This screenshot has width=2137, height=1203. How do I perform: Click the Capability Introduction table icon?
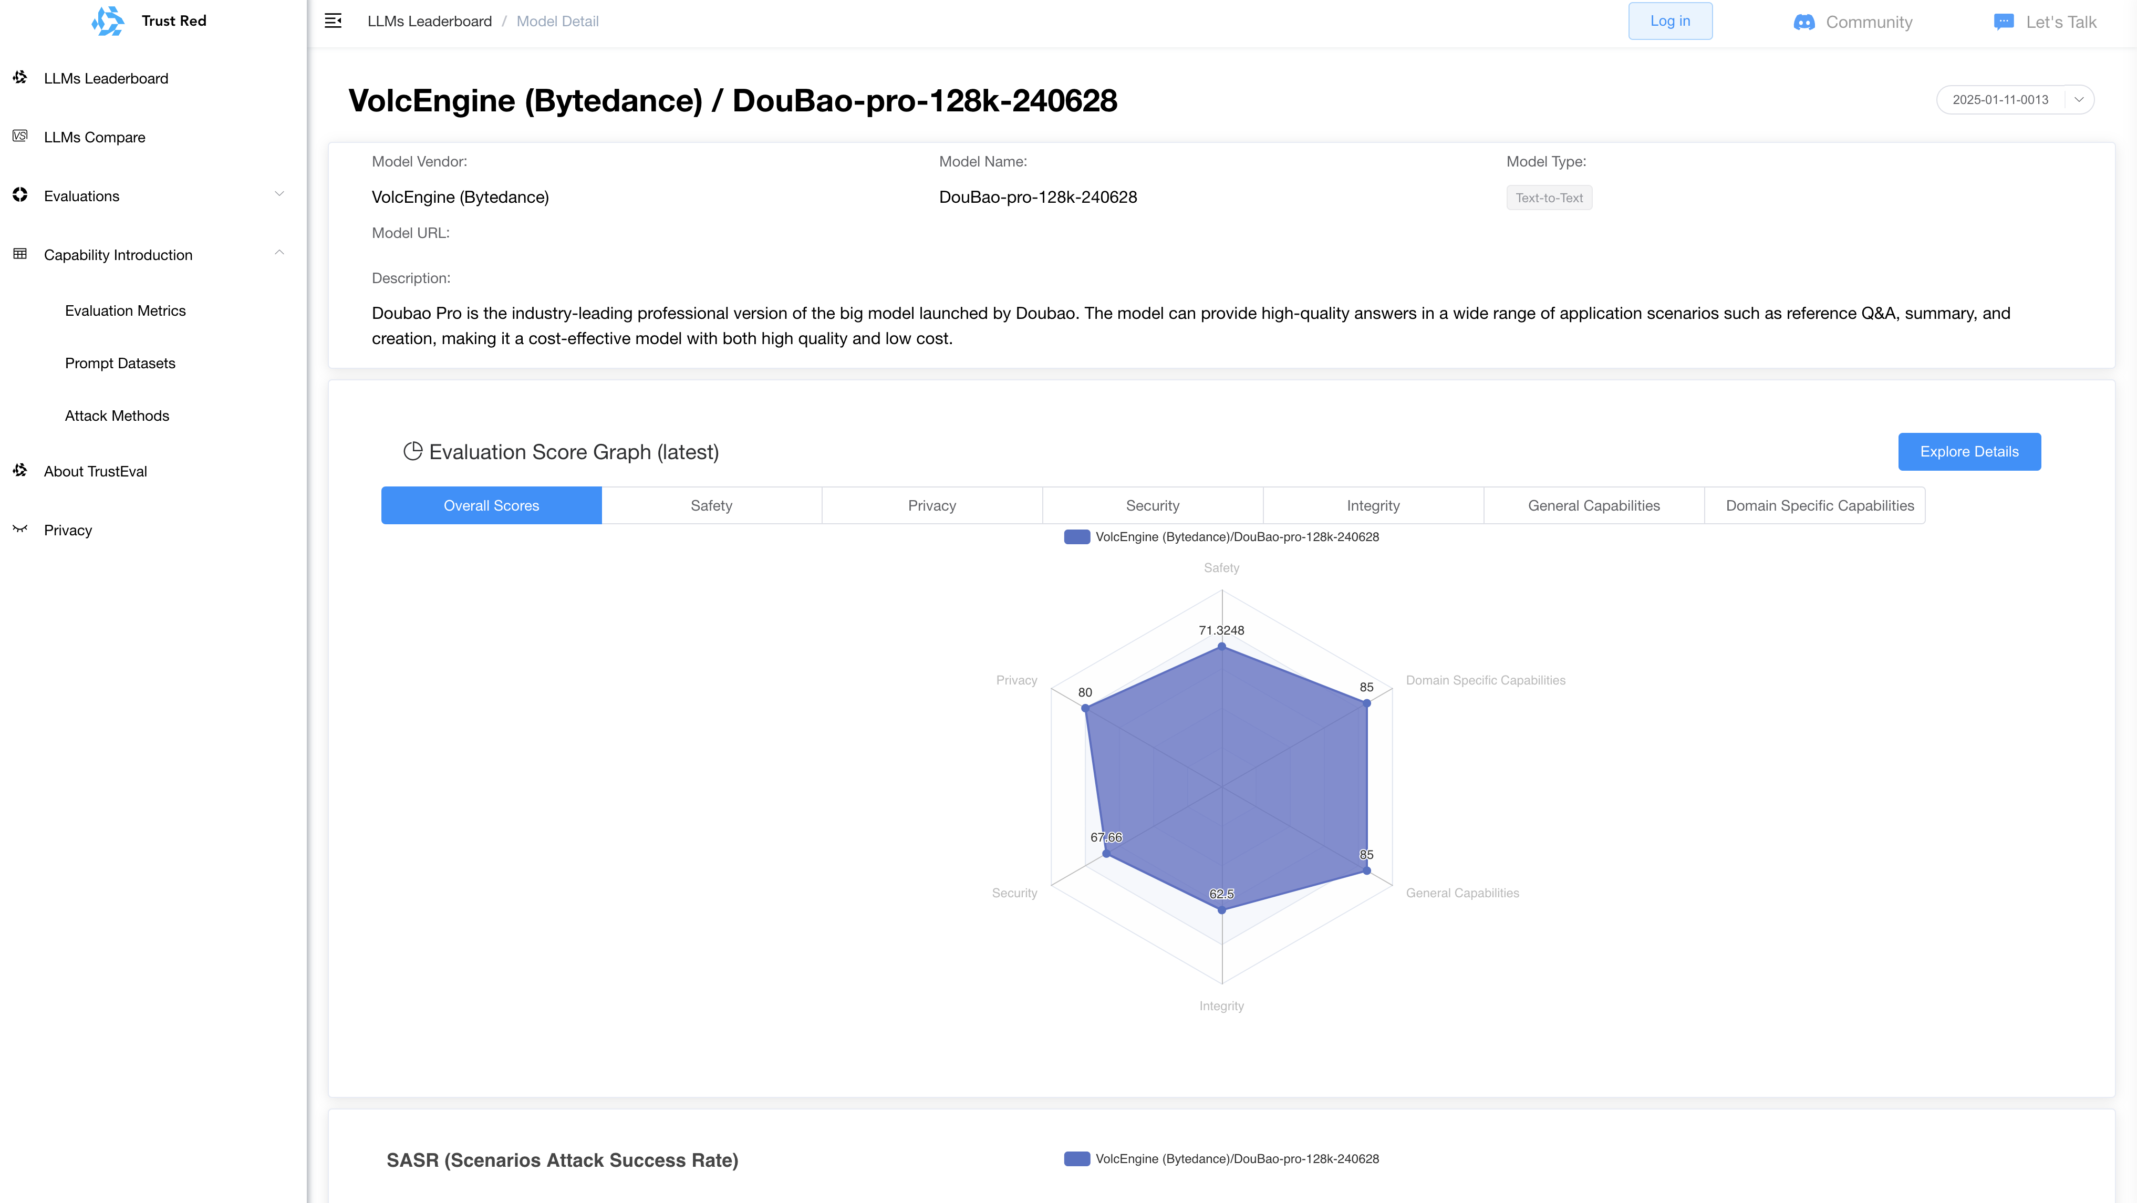click(x=20, y=254)
